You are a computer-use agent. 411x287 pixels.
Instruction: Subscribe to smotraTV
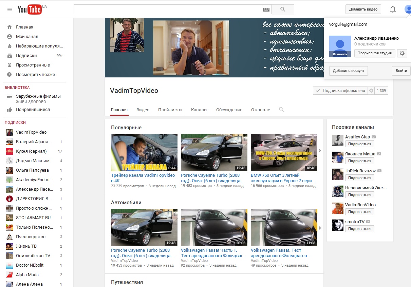[x=360, y=229]
